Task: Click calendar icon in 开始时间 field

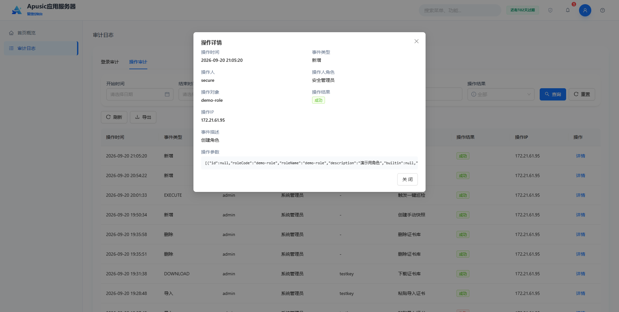Action: 167,94
